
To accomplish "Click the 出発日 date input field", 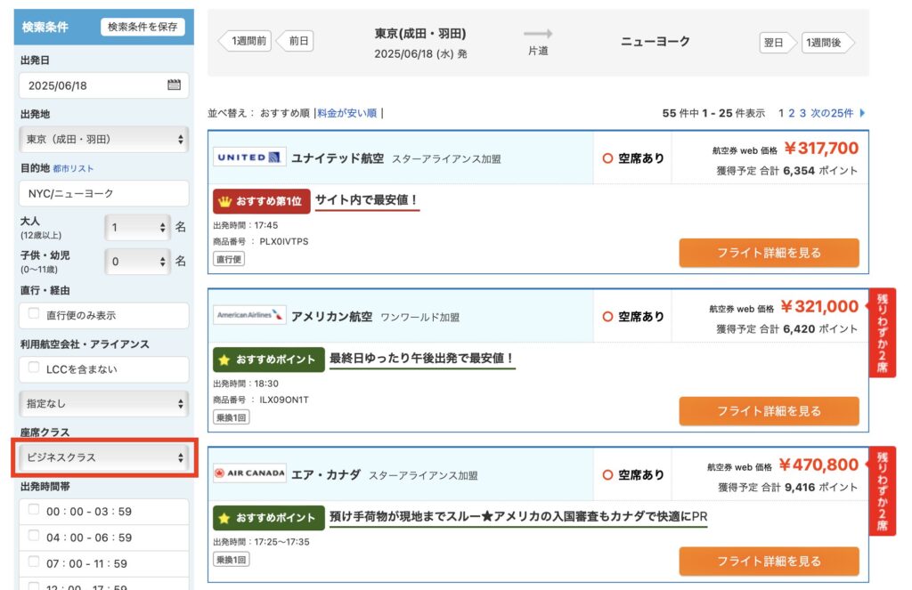I will [x=104, y=85].
